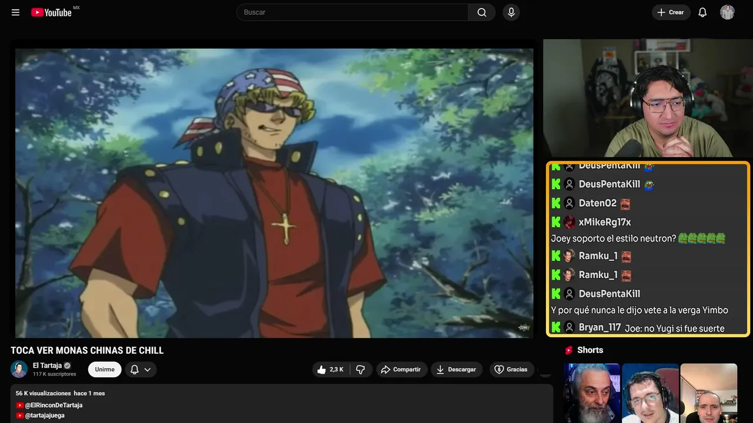Click the Shorts section heading
The height and width of the screenshot is (423, 753).
pyautogui.click(x=590, y=350)
